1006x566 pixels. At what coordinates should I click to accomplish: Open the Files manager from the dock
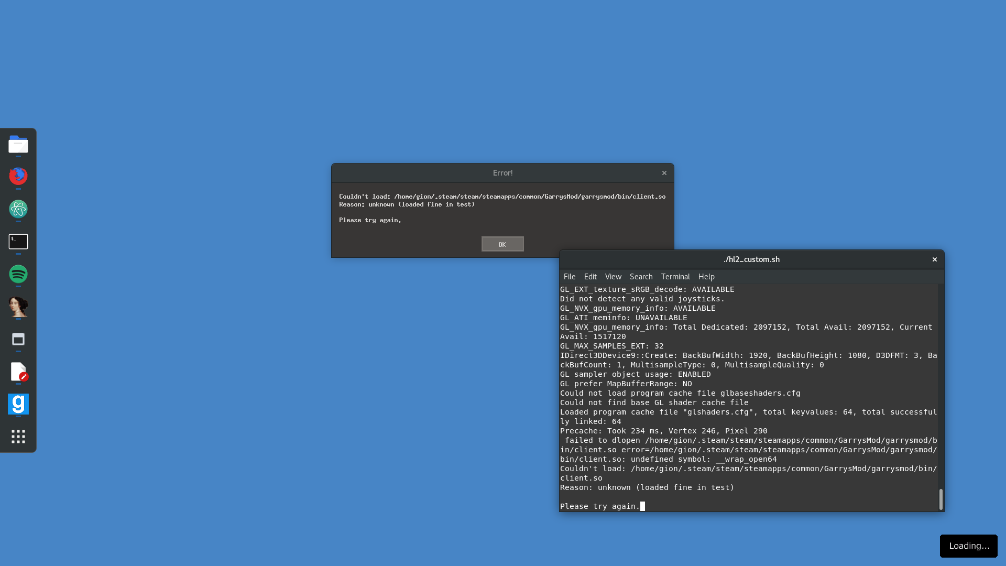point(18,144)
